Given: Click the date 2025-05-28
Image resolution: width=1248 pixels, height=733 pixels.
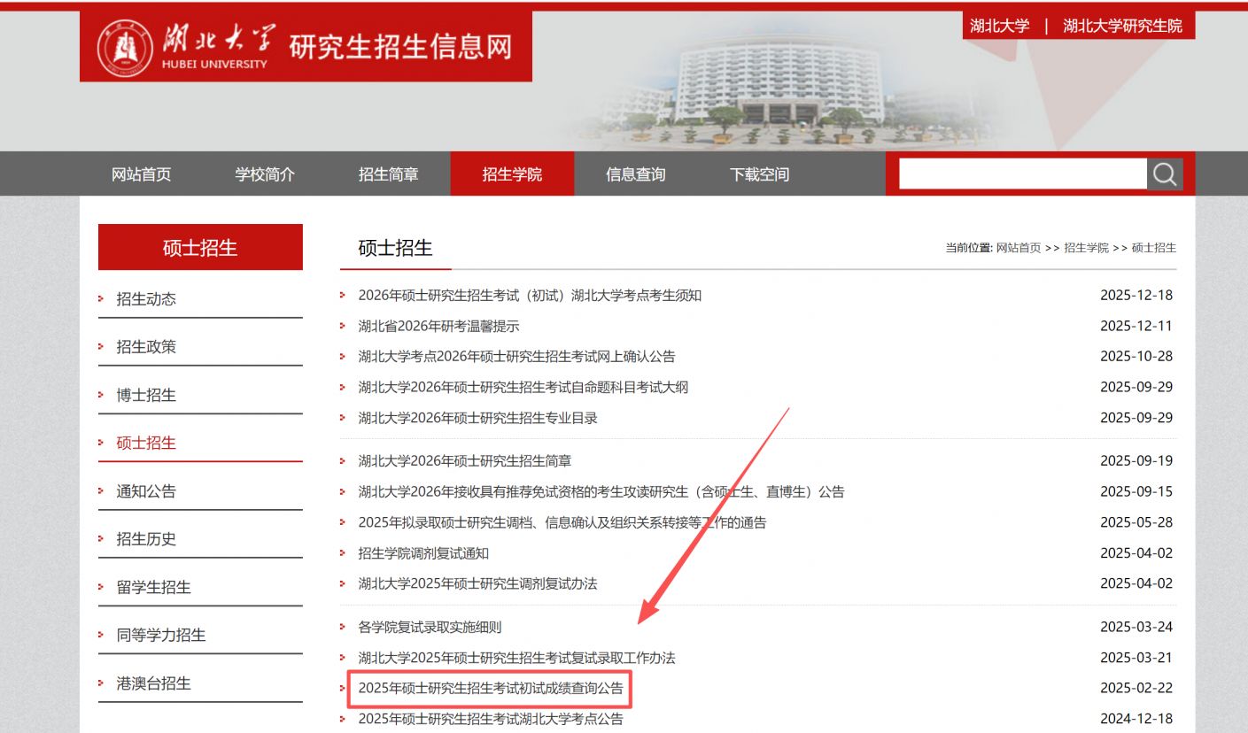Looking at the screenshot, I should coord(1136,522).
